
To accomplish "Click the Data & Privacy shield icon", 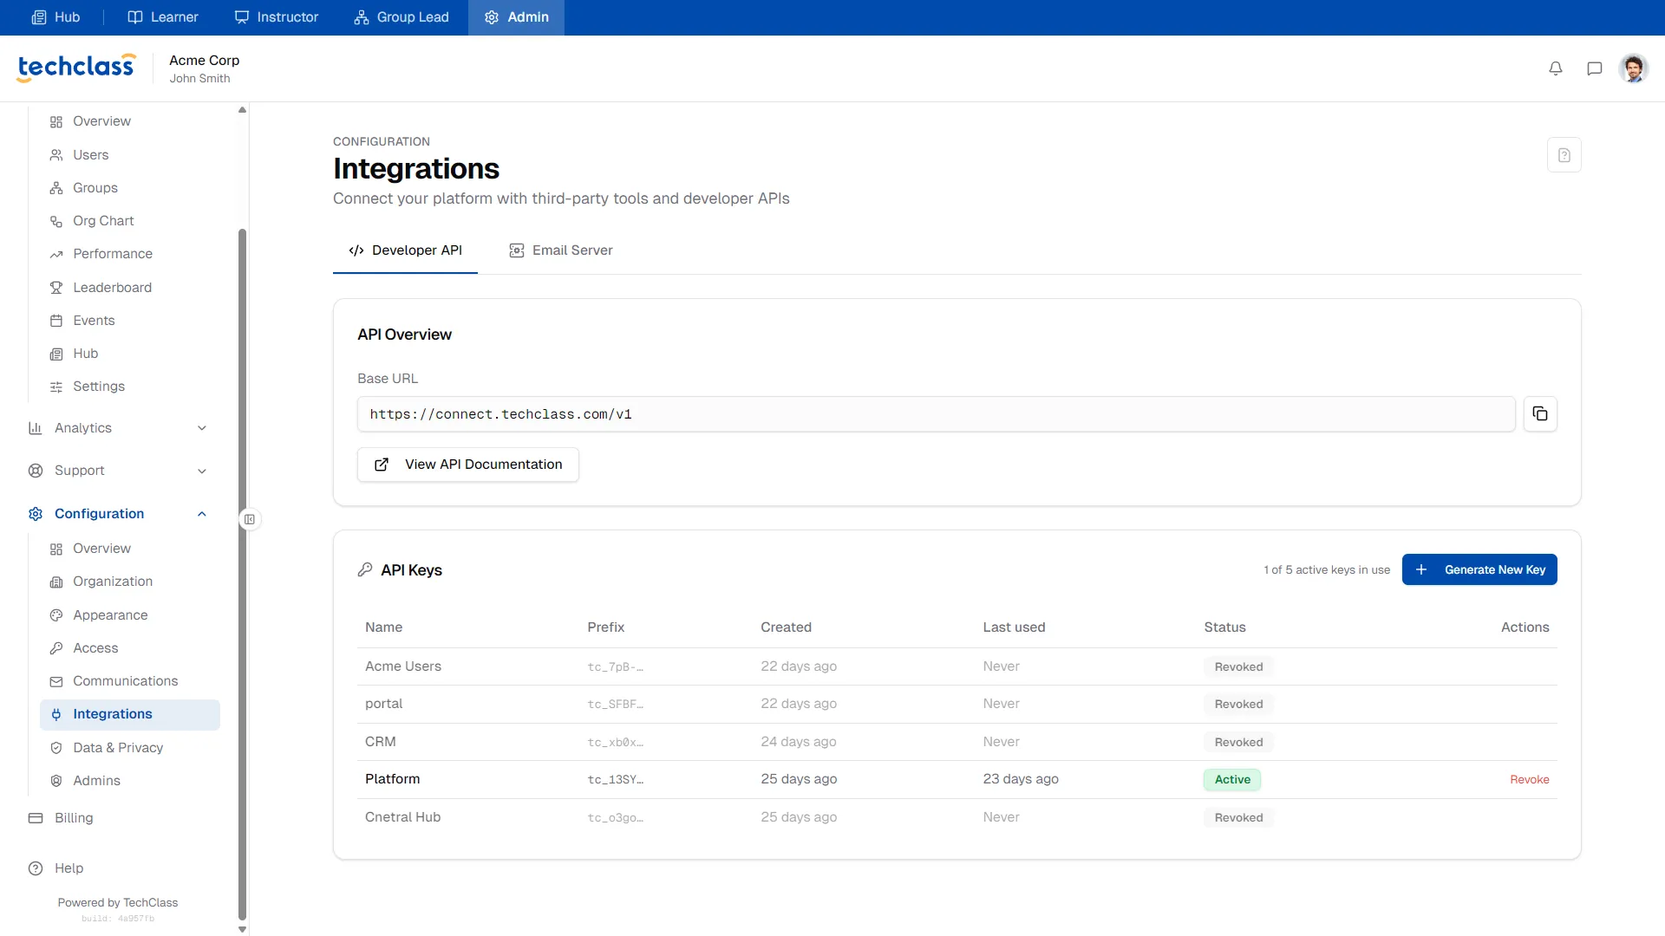I will click(56, 748).
